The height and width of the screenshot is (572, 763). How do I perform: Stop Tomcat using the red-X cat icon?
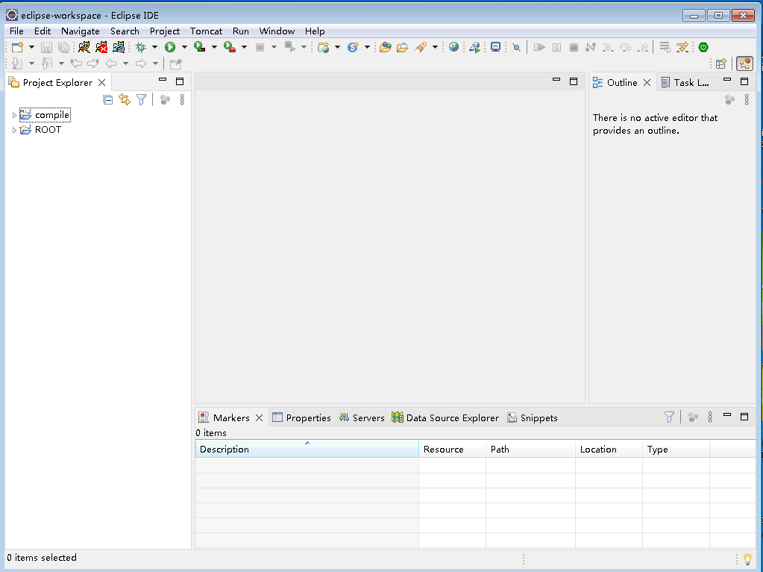coord(101,47)
